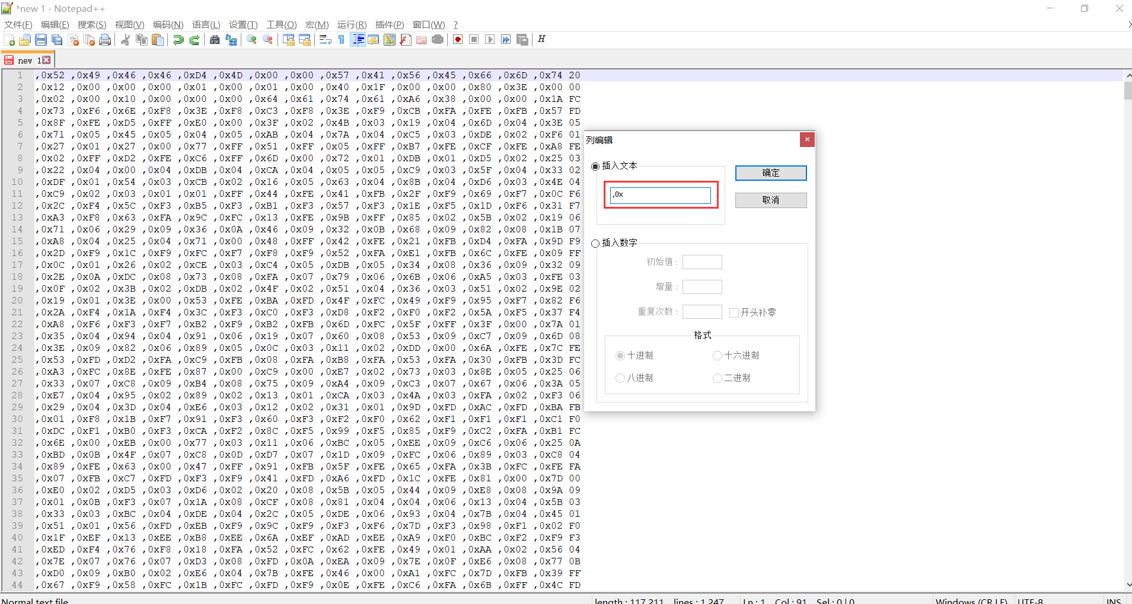Click the vertical scrollbar down arrow
Screen dimensions: 1132x604
pos(1128,584)
